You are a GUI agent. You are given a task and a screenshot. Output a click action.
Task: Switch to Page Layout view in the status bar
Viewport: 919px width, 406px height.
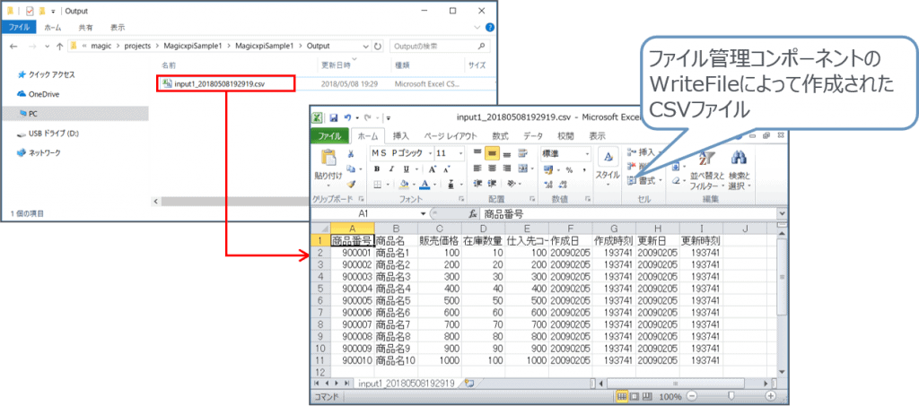(x=633, y=395)
